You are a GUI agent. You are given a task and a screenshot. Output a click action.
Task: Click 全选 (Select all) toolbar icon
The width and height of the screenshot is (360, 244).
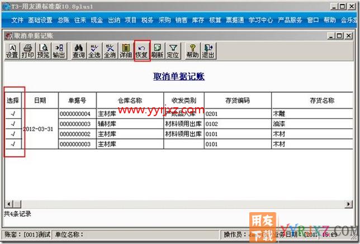[94, 51]
